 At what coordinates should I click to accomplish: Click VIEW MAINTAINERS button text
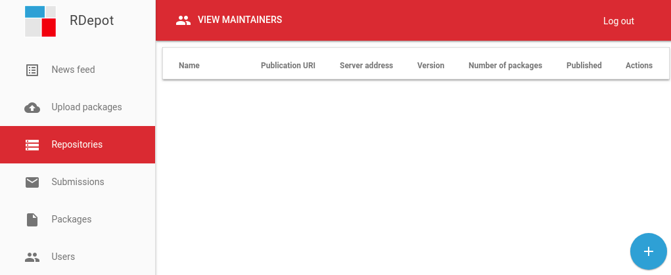pyautogui.click(x=240, y=20)
